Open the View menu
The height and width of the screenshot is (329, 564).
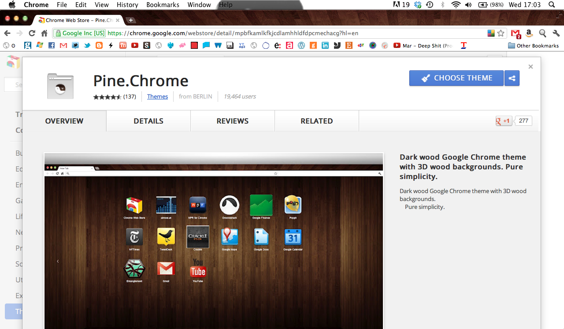point(102,5)
